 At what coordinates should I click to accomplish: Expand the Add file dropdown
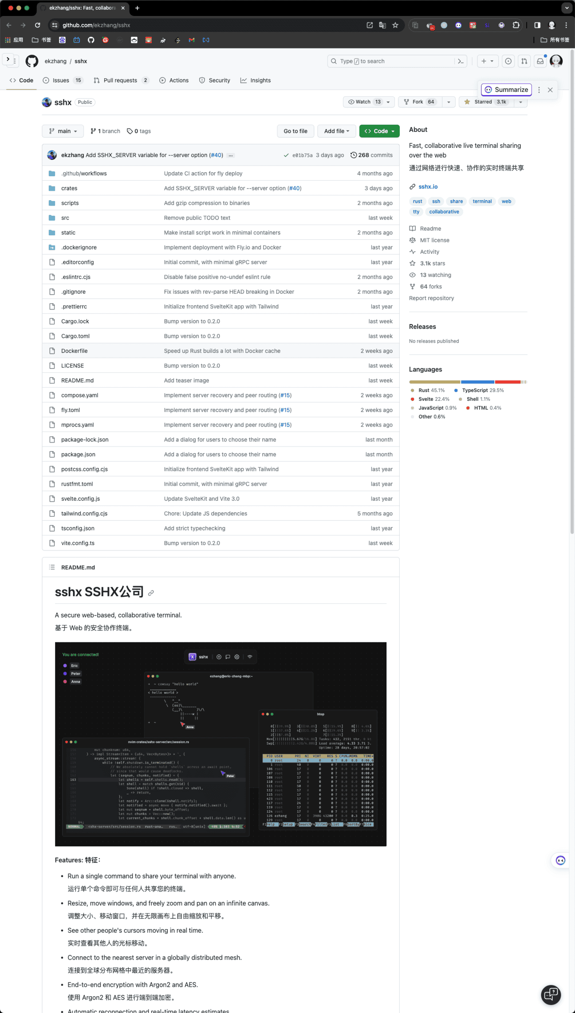336,131
